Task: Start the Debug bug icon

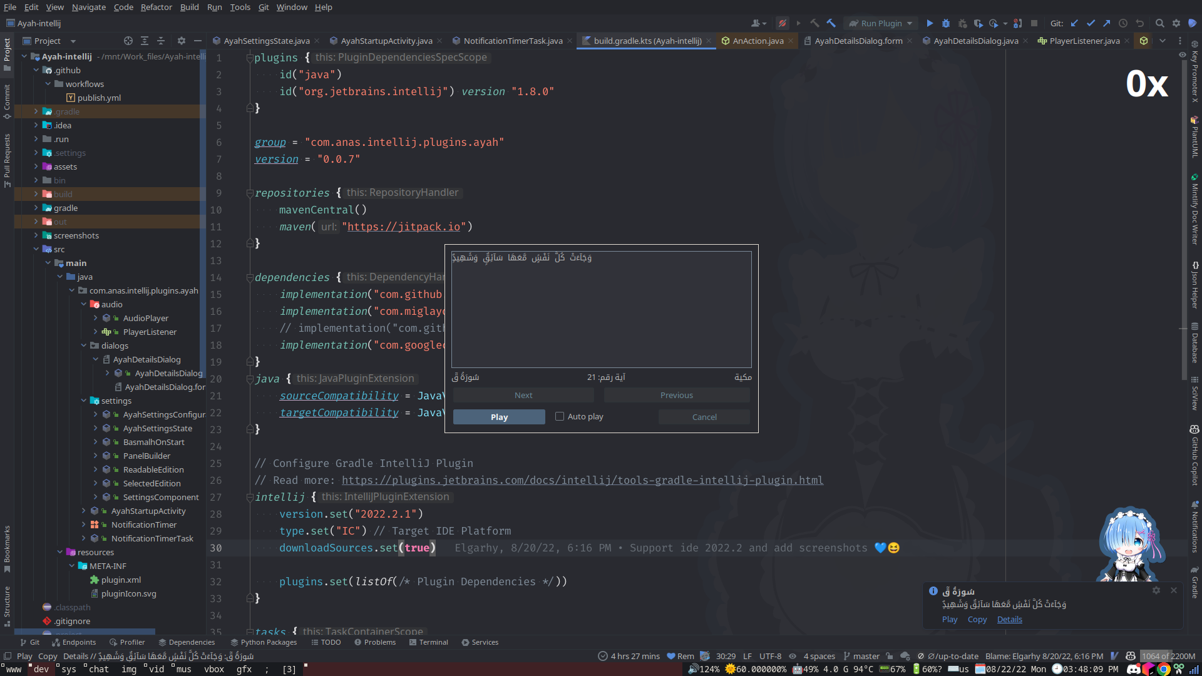Action: [x=946, y=23]
